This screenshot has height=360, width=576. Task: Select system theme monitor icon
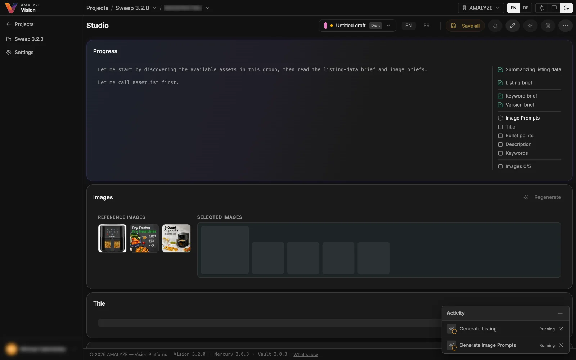tap(554, 8)
